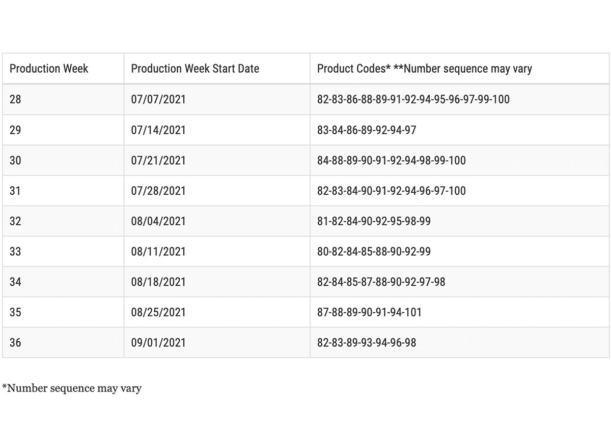The height and width of the screenshot is (447, 611).
Task: Click the Product Codes column header
Action: 424,69
